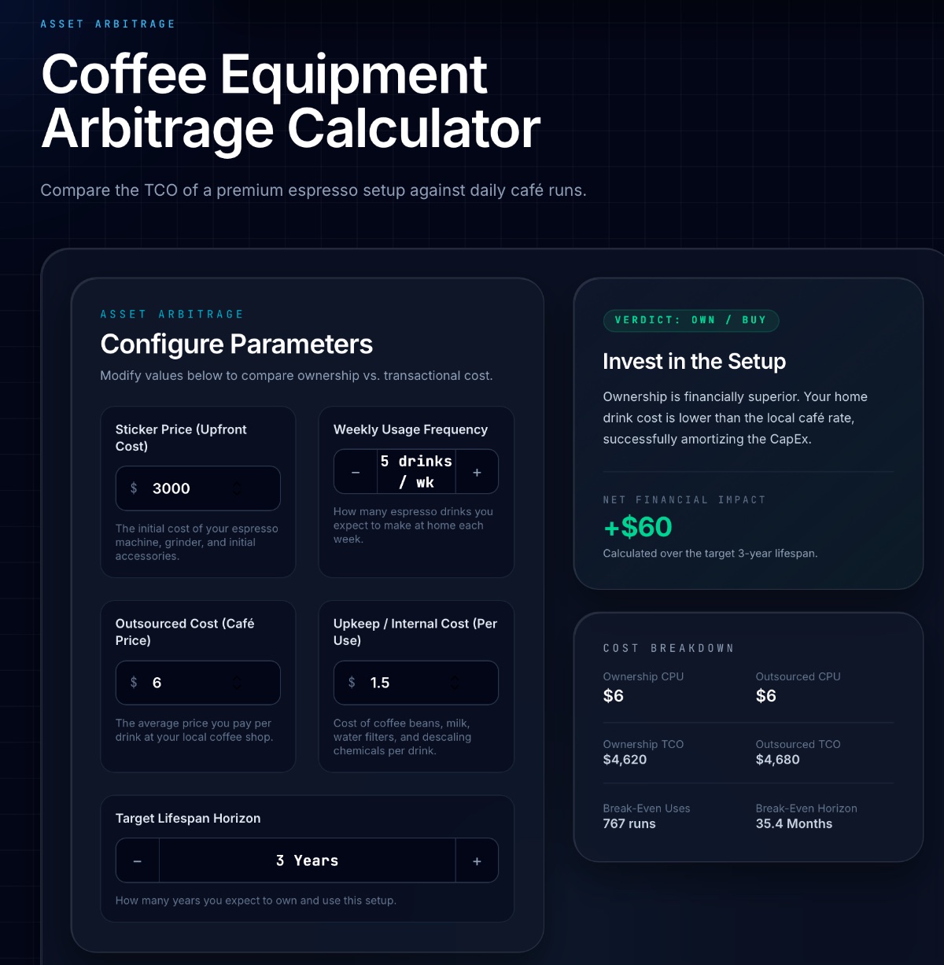Click dollar sign in Upkeep cost field
Screen dimensions: 944x965
point(352,683)
